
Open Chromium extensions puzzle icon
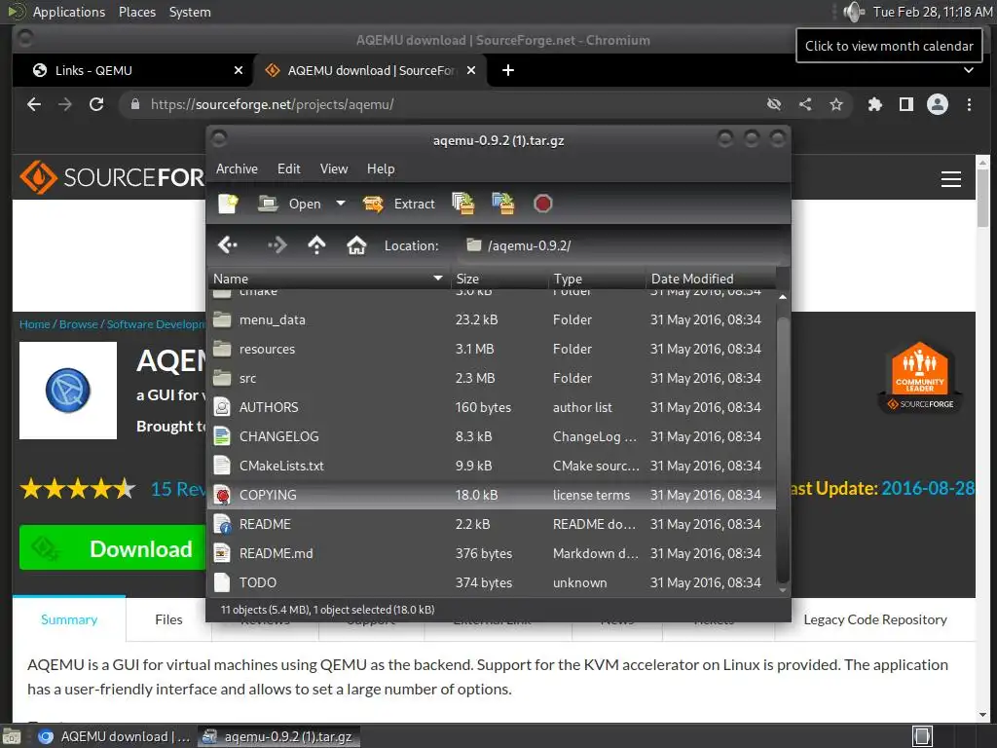(875, 104)
